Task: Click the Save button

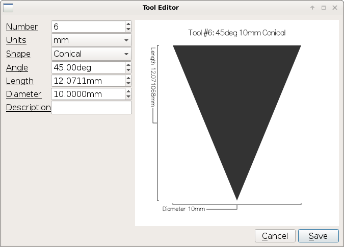Action: point(319,236)
